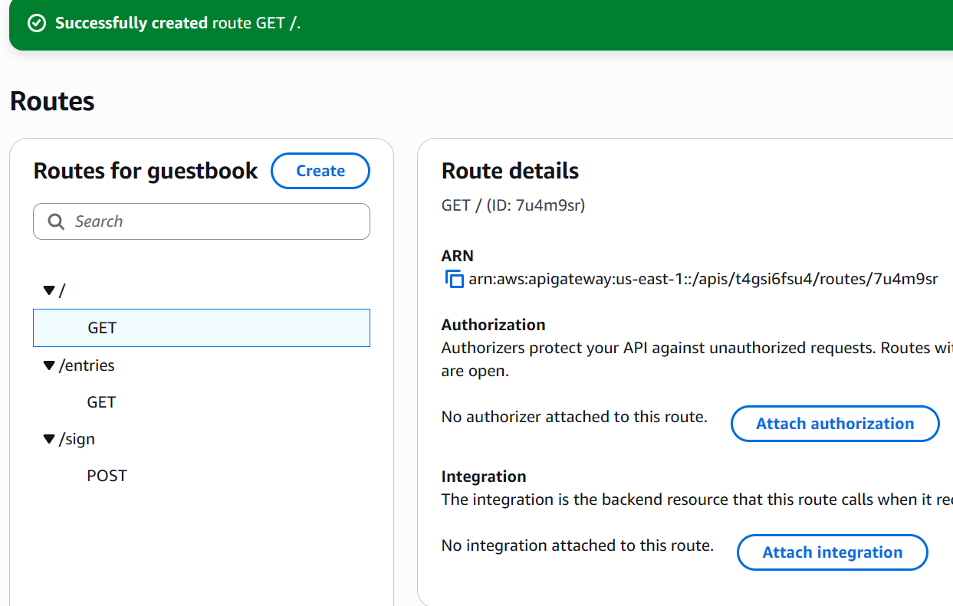Copy the route ARN with the copy icon
This screenshot has width=953, height=606.
[455, 279]
